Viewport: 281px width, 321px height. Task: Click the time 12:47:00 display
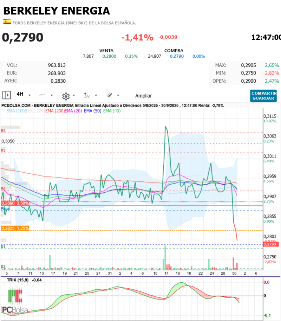click(x=266, y=38)
